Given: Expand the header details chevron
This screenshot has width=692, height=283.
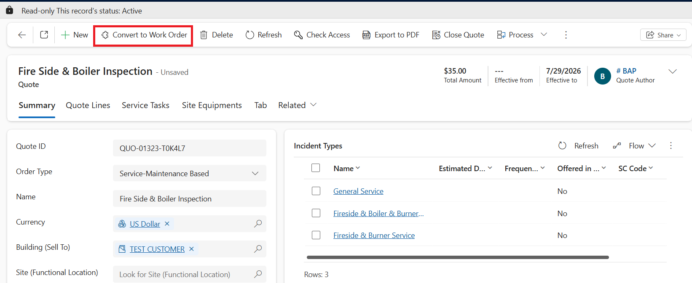Looking at the screenshot, I should (673, 71).
